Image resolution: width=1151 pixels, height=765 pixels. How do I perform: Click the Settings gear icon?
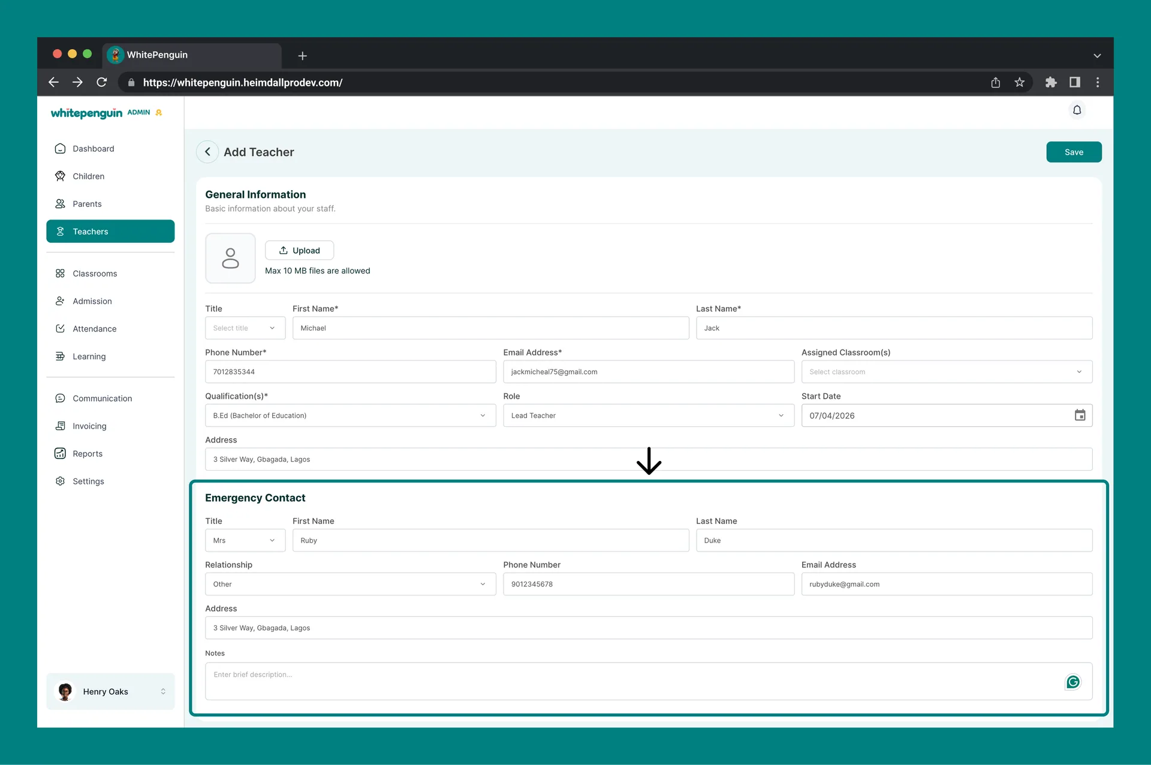pyautogui.click(x=60, y=481)
